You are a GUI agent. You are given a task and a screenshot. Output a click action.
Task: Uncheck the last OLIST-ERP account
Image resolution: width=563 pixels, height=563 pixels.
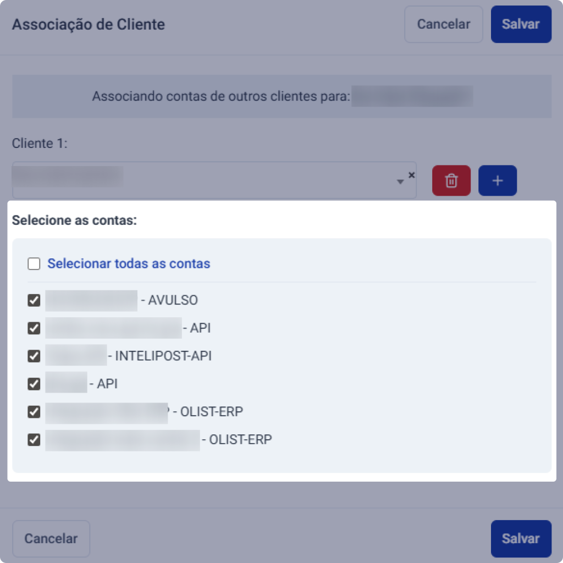click(x=34, y=439)
